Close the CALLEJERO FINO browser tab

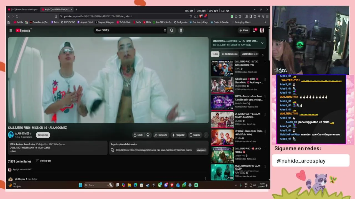(x=71, y=9)
